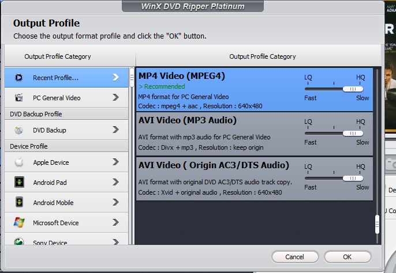Expand Recent Profile with its chevron

point(115,77)
